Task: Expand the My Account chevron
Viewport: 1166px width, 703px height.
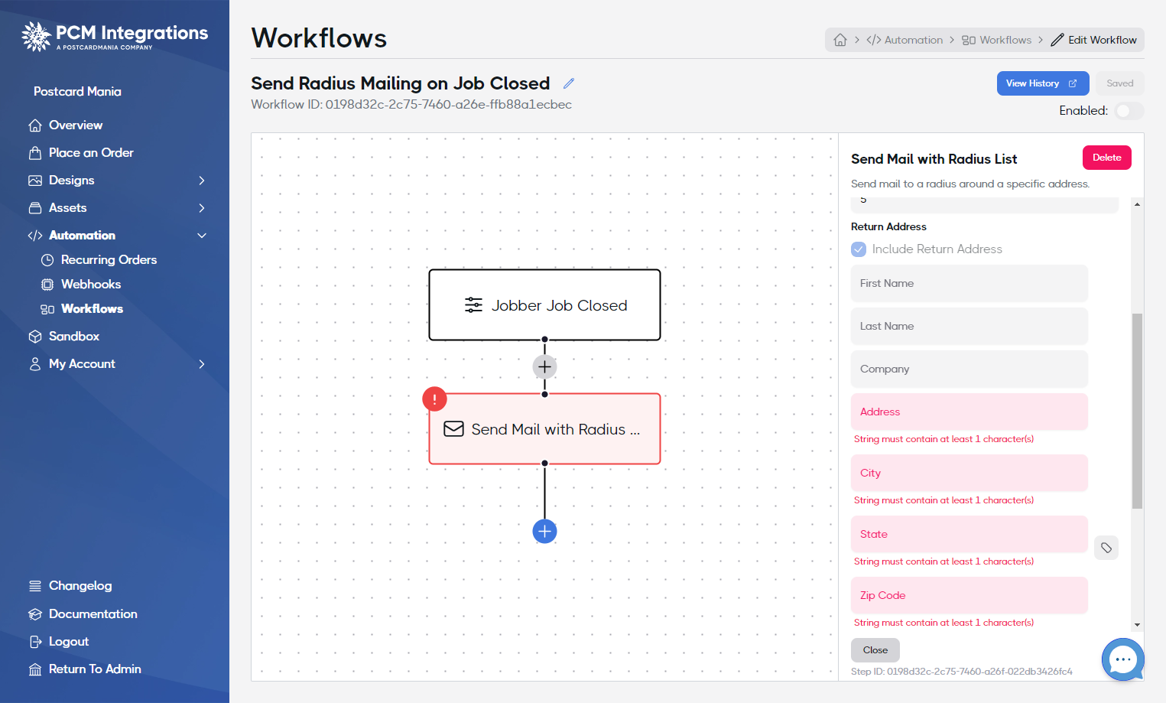Action: pos(202,364)
